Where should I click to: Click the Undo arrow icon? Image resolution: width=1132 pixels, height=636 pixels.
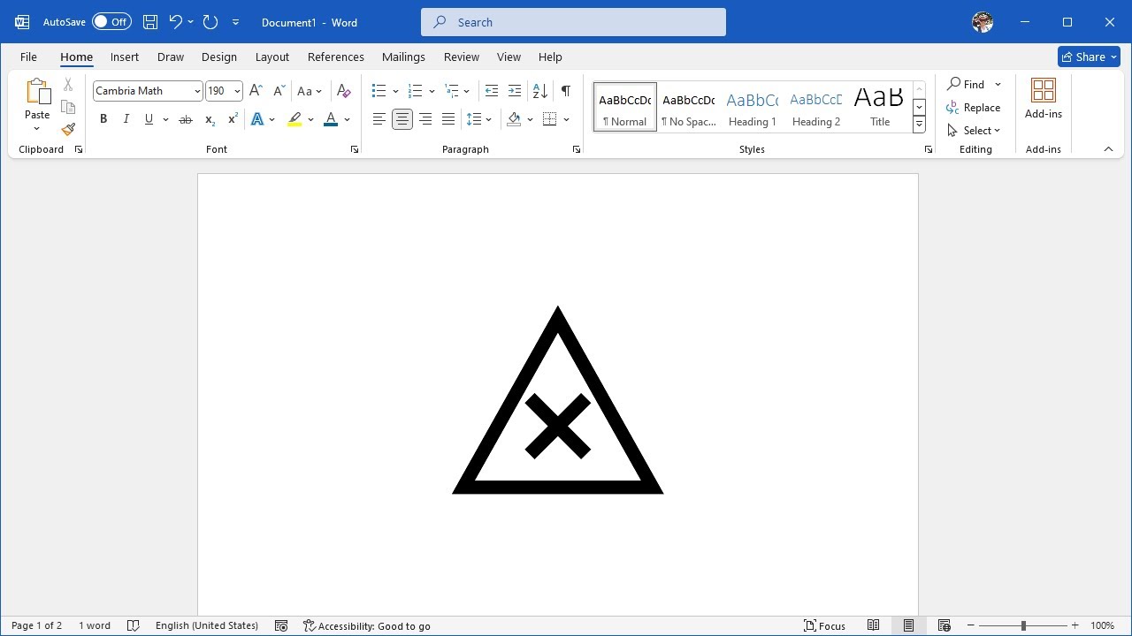175,22
